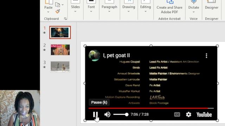Image resolution: width=225 pixels, height=126 pixels.
Task: Select slide 1 thumbnail
Action: pyautogui.click(x=60, y=33)
